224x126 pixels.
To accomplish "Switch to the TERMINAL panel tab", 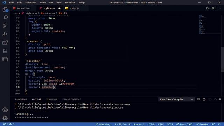I will 51,99.
